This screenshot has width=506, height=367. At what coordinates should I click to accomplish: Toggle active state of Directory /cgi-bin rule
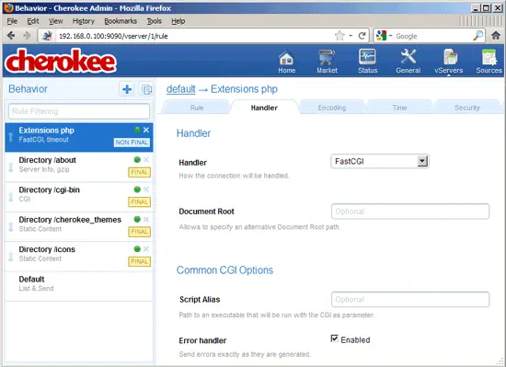pyautogui.click(x=137, y=189)
